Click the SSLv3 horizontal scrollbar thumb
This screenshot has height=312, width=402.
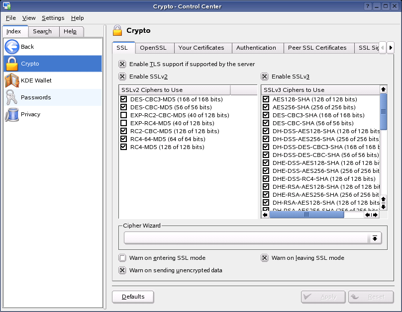(x=306, y=215)
